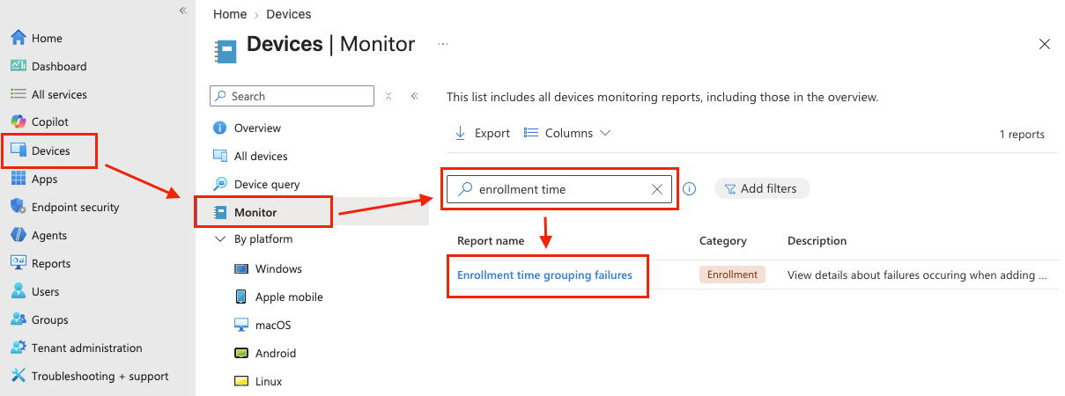Click the info icon beside search box
This screenshot has width=1065, height=396.
pyautogui.click(x=690, y=188)
